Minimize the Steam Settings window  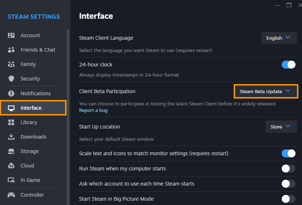pyautogui.click(x=277, y=5)
